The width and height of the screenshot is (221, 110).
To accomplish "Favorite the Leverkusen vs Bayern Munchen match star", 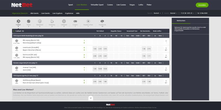I will (166, 48).
